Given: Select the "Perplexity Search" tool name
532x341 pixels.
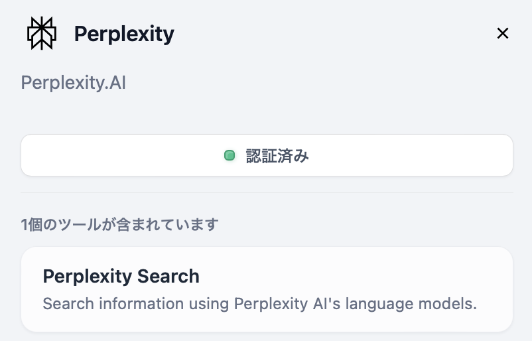Looking at the screenshot, I should coord(121,276).
